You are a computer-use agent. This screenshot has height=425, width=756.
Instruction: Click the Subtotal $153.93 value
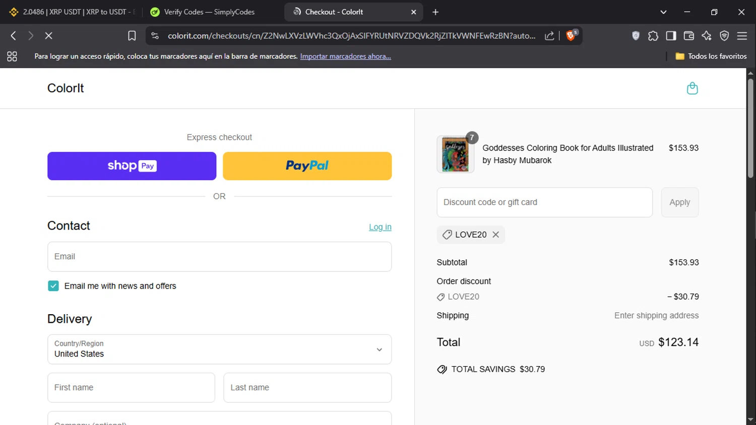[x=684, y=262]
